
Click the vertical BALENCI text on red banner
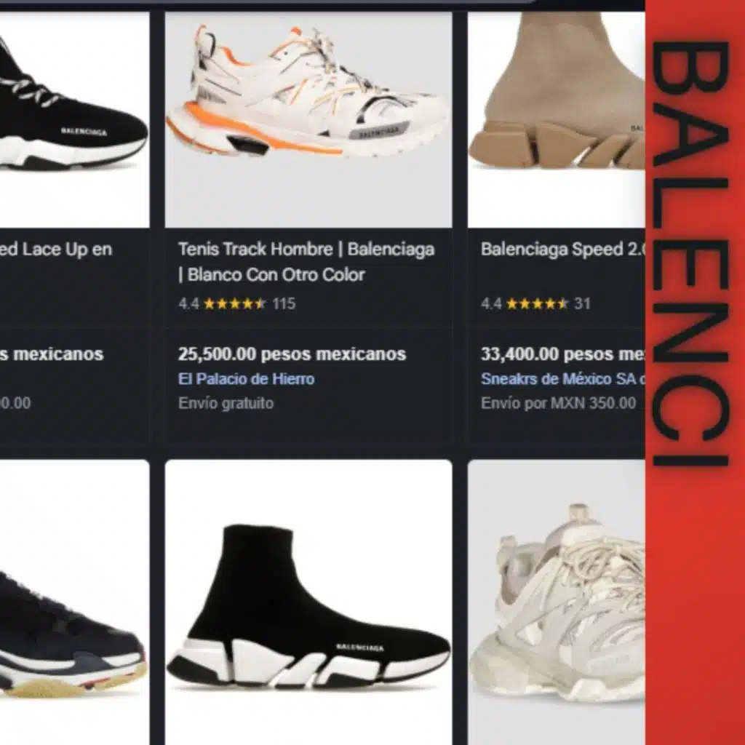[x=690, y=254]
